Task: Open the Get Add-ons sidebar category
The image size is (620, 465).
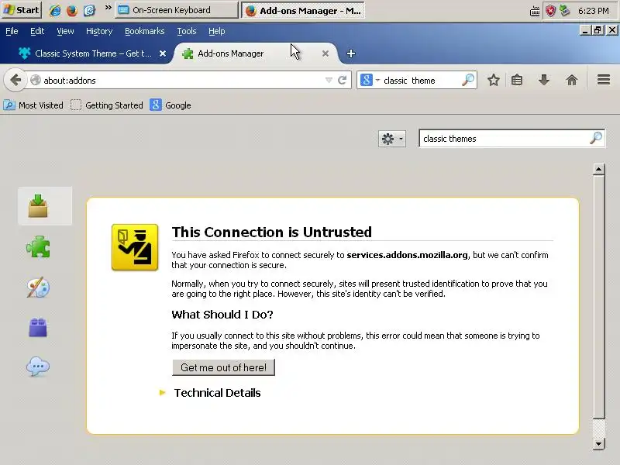Action: (x=45, y=206)
